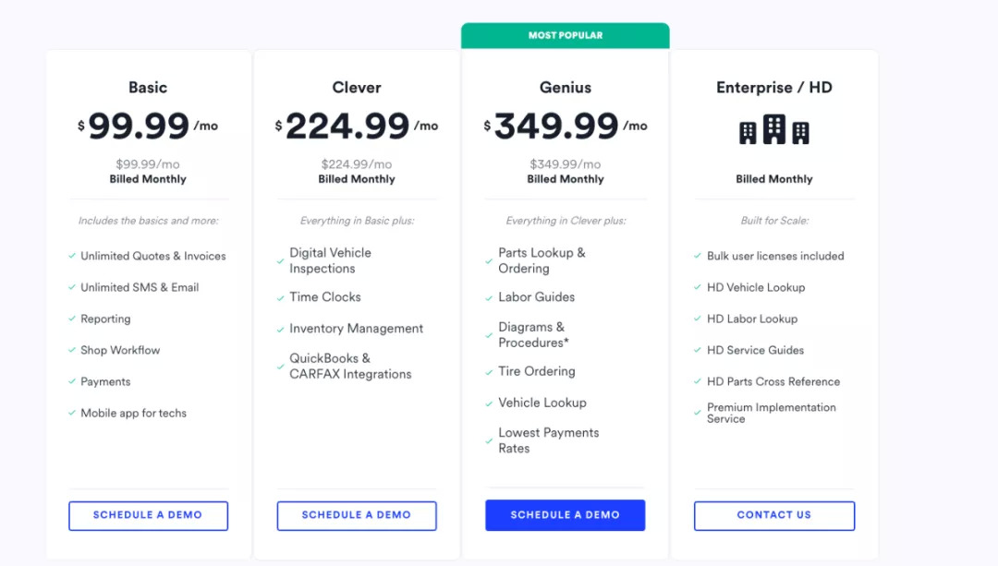Screen dimensions: 998x566
Task: Click the Enterprise buildings icon
Action: pos(774,129)
